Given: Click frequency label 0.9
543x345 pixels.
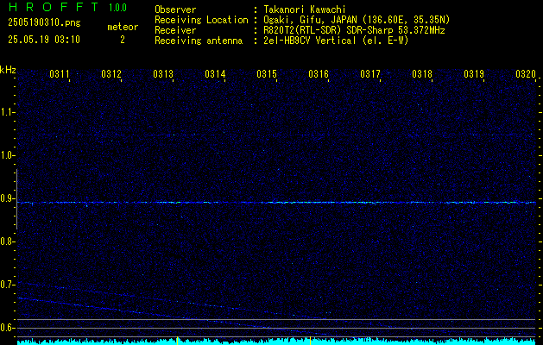Looking at the screenshot, I should click(8, 198).
